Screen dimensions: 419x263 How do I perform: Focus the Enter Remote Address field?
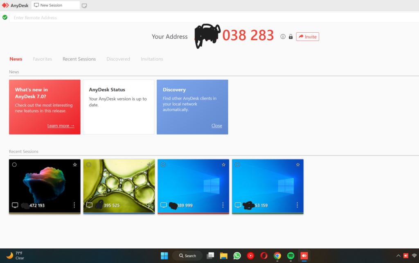[214, 18]
